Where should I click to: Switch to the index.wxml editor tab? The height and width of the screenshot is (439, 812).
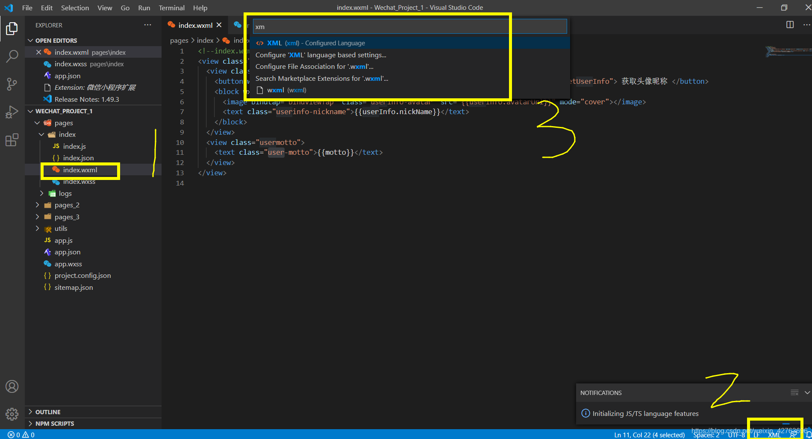195,25
